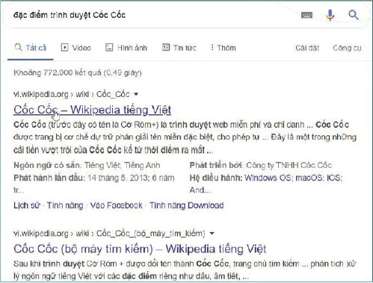Click the Tính năng Download sitelink

click(186, 205)
